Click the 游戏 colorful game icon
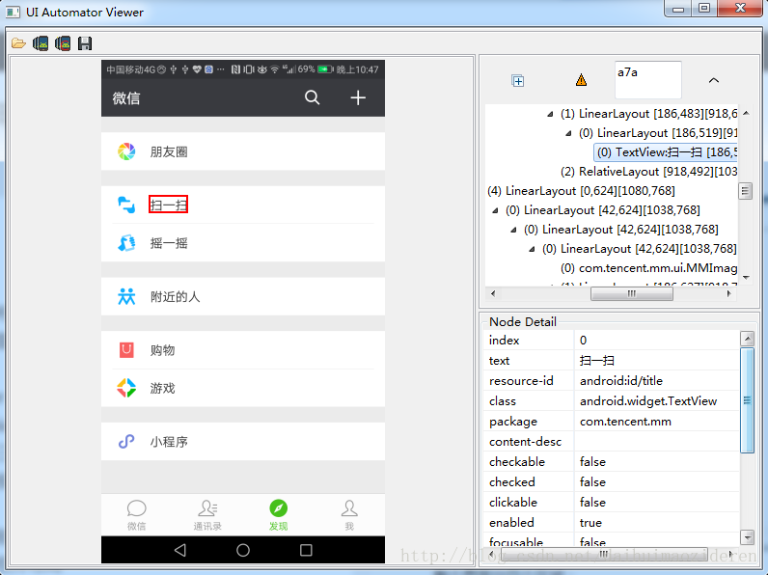768x575 pixels. point(126,388)
